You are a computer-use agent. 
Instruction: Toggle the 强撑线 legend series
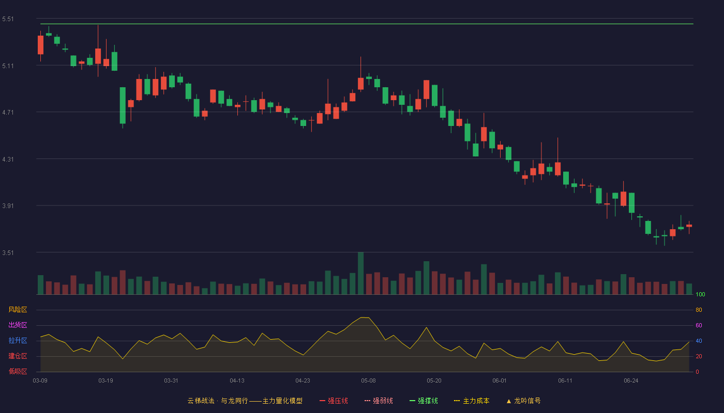click(424, 401)
